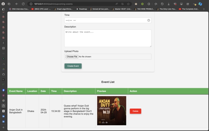The width and height of the screenshot is (209, 131).
Task: Add this page to favorites
Action: coord(128,4)
